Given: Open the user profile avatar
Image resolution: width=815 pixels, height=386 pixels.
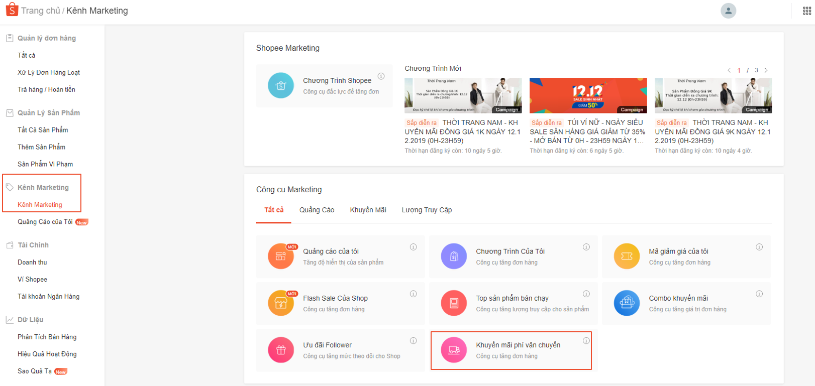Looking at the screenshot, I should [728, 11].
